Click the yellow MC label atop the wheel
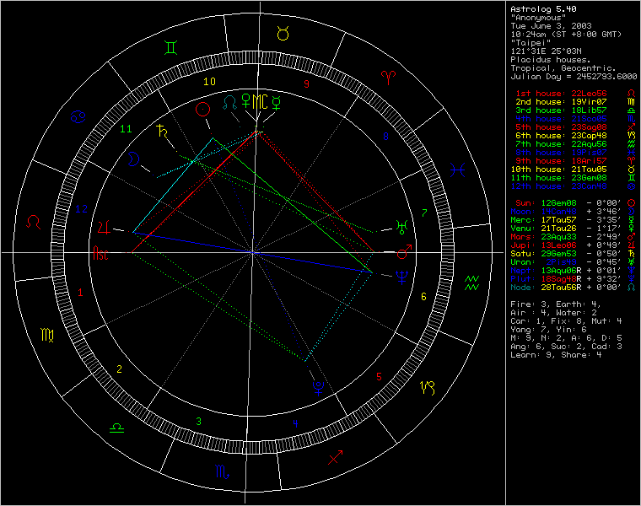The width and height of the screenshot is (641, 506). tap(261, 100)
